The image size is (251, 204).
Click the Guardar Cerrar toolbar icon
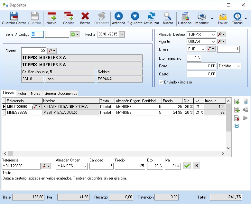coord(14,18)
